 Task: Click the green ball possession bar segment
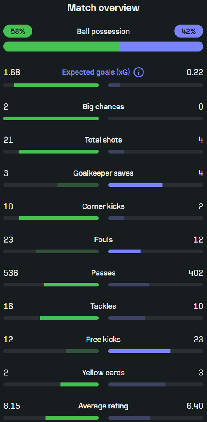pos(62,46)
